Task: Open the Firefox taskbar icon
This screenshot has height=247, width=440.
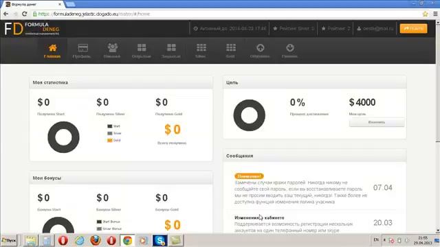Action: (96, 241)
